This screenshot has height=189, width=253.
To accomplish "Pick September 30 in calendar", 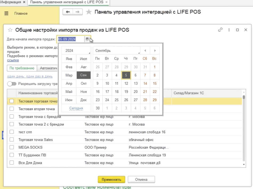I will [x=98, y=108].
